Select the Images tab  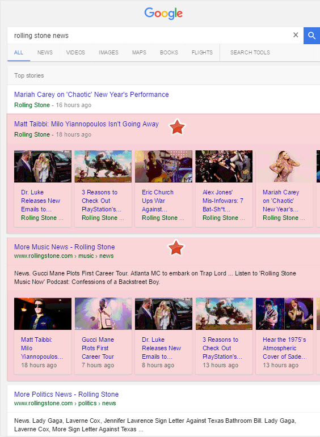click(x=108, y=52)
